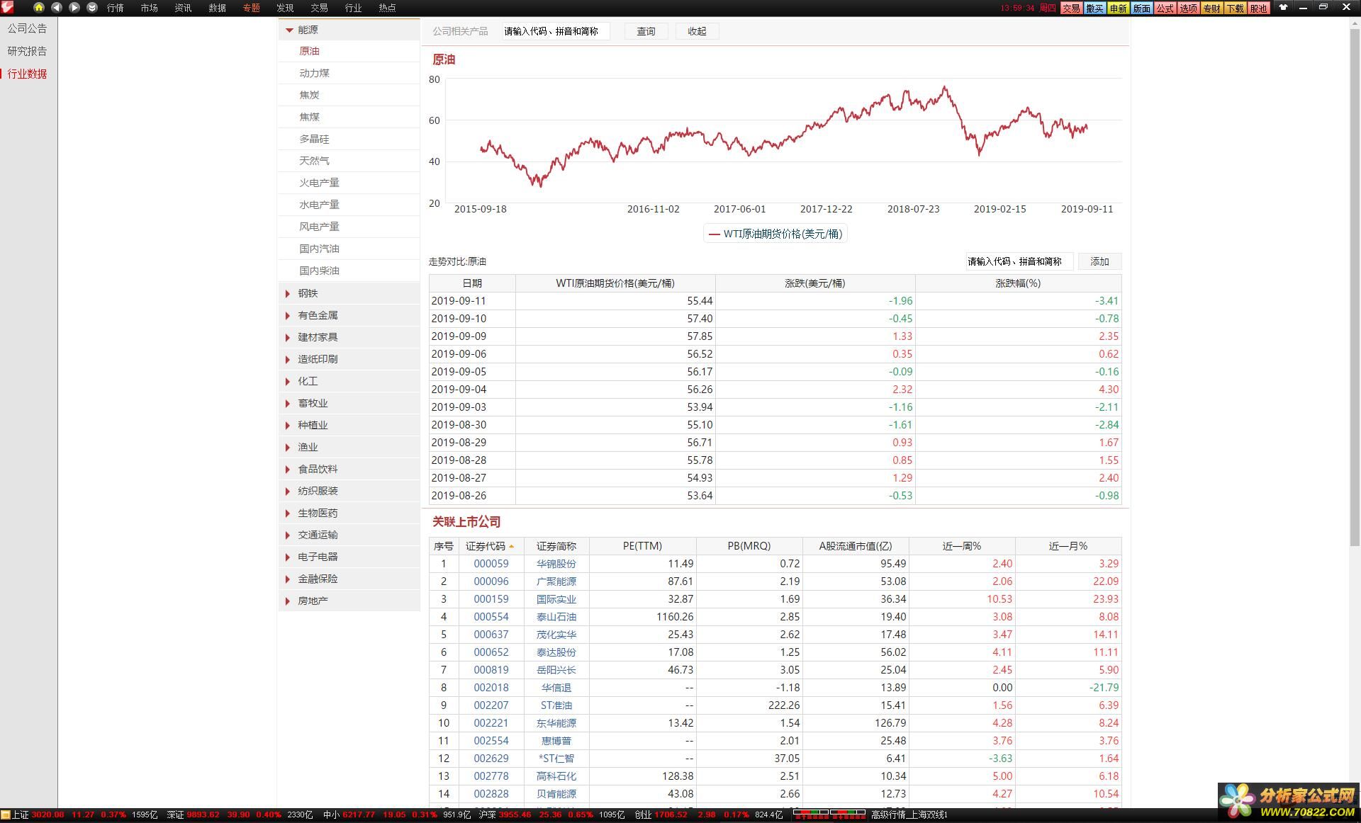Click the 走势对比 code input field
The height and width of the screenshot is (823, 1361).
coord(1019,261)
